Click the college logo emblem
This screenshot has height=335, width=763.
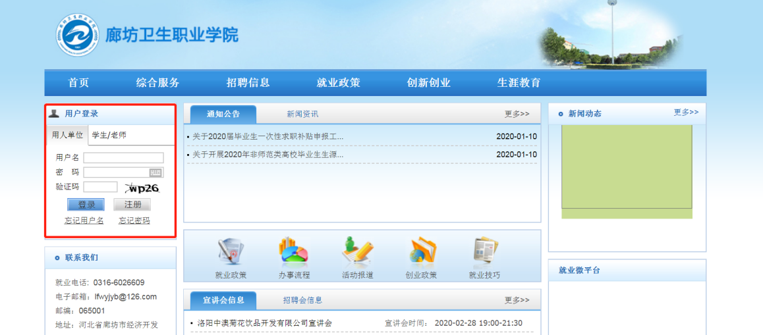77,34
